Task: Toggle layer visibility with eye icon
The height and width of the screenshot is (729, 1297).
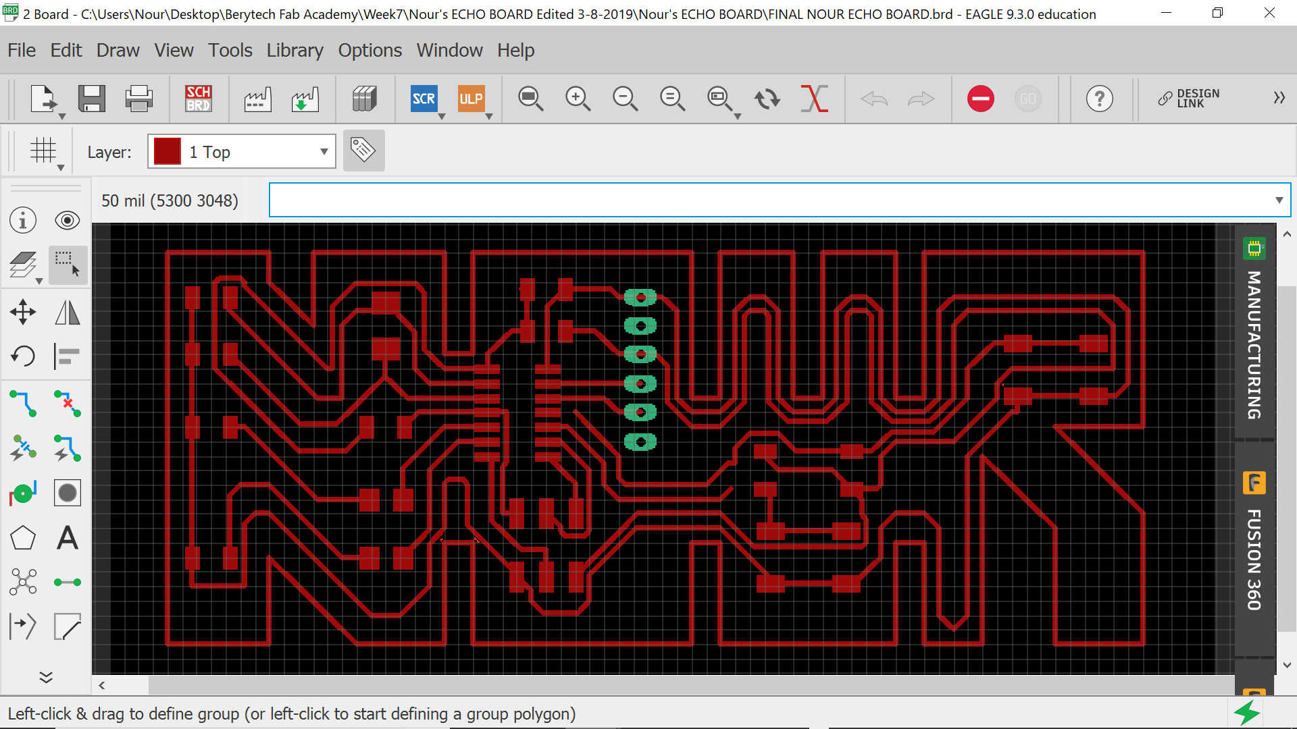Action: (x=68, y=221)
